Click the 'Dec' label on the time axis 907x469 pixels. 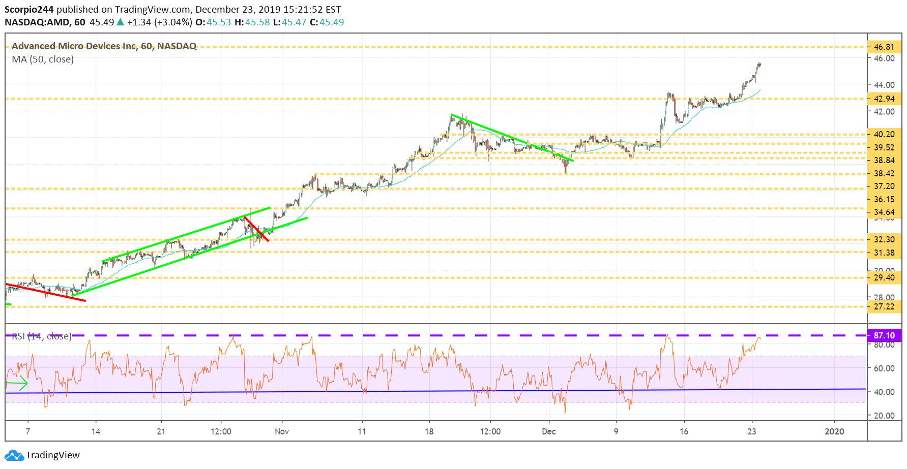click(549, 431)
